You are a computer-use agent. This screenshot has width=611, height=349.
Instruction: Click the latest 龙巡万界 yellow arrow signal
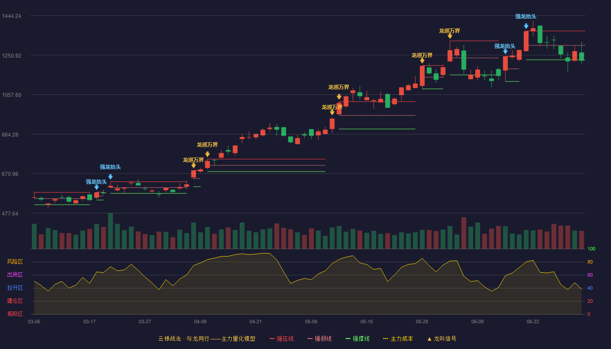coord(450,36)
